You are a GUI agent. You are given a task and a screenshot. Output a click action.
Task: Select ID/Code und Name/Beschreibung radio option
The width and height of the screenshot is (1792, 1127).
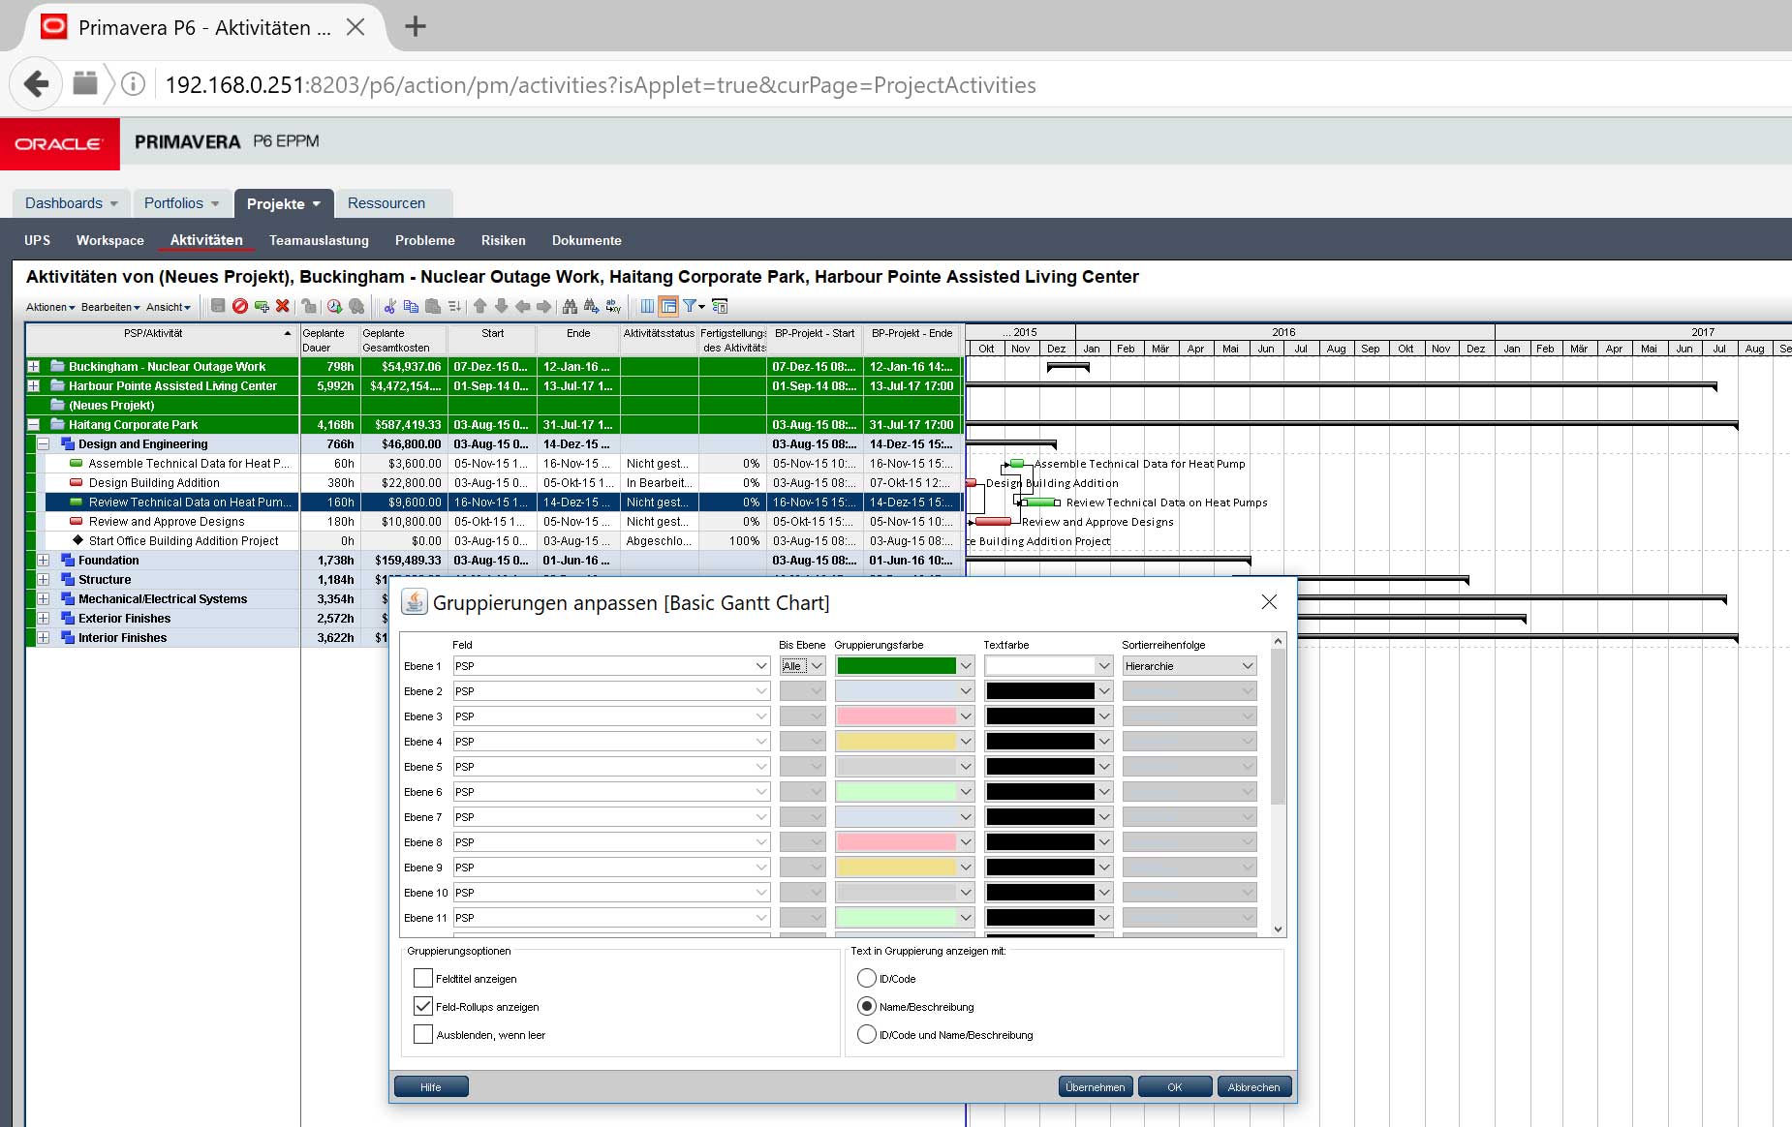click(867, 1034)
